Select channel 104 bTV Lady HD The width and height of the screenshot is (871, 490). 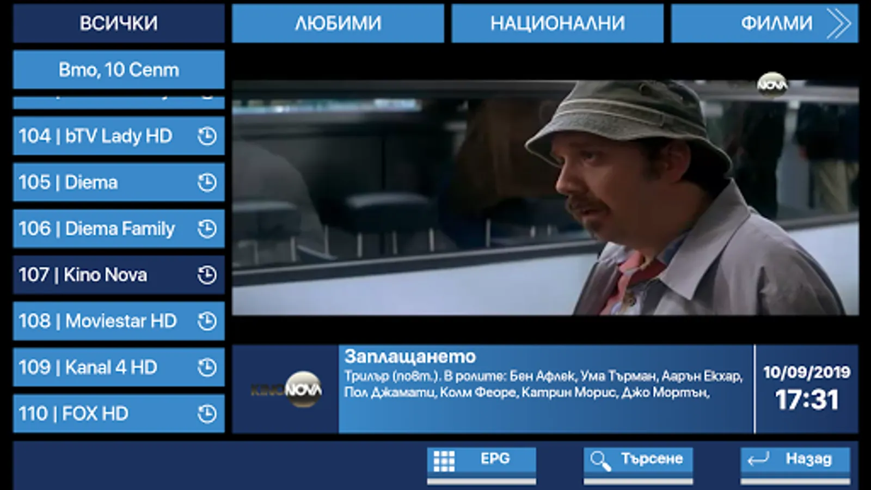[x=119, y=136]
